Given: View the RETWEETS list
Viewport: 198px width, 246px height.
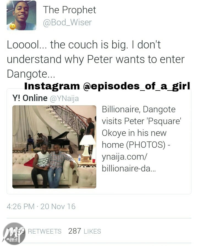Looking at the screenshot, I should 45,231.
